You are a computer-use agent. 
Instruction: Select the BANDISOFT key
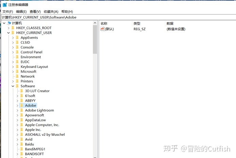coord(34,154)
